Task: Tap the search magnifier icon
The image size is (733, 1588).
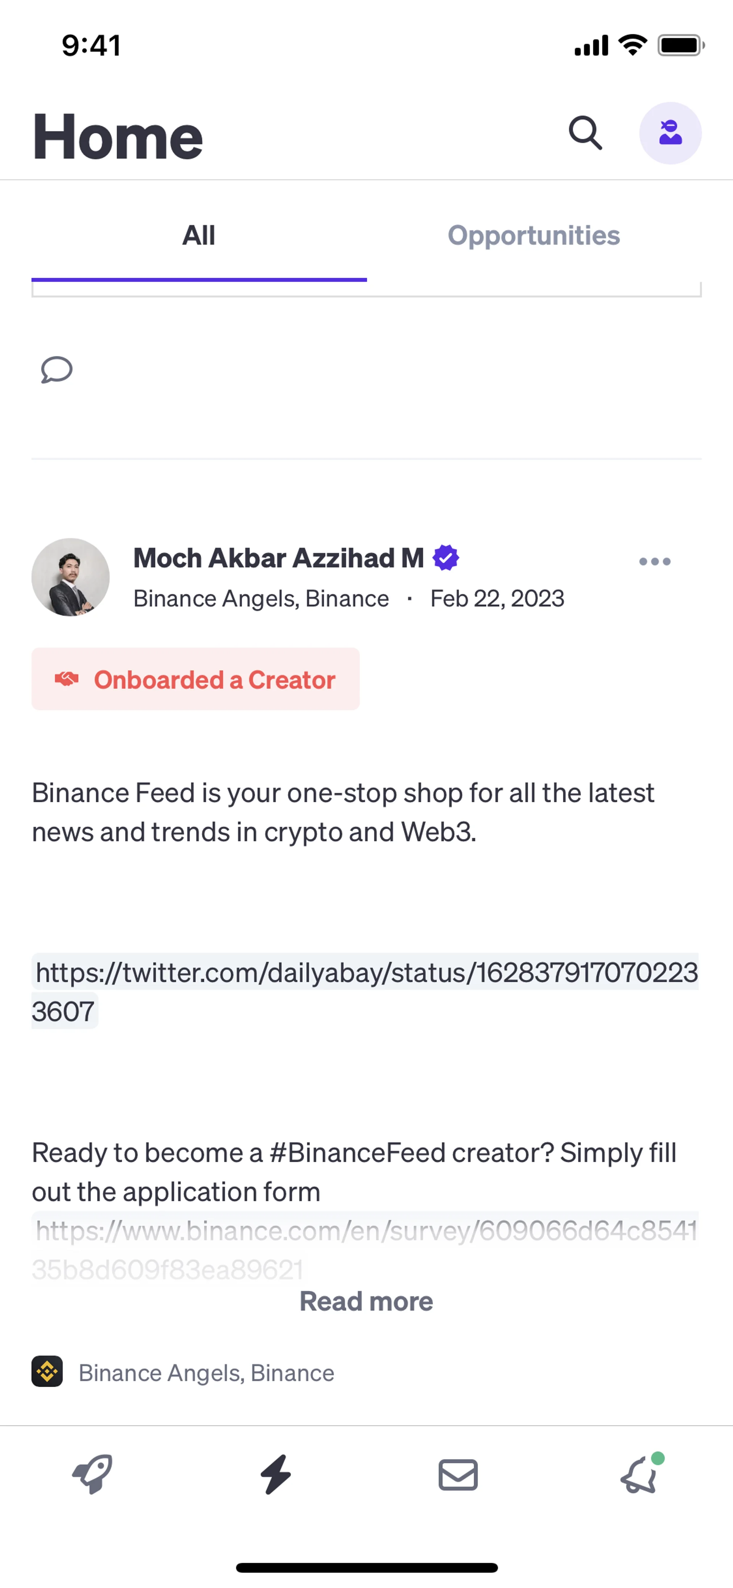Action: pyautogui.click(x=584, y=133)
